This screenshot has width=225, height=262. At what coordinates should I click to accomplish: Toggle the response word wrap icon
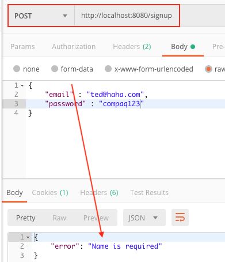(x=180, y=218)
